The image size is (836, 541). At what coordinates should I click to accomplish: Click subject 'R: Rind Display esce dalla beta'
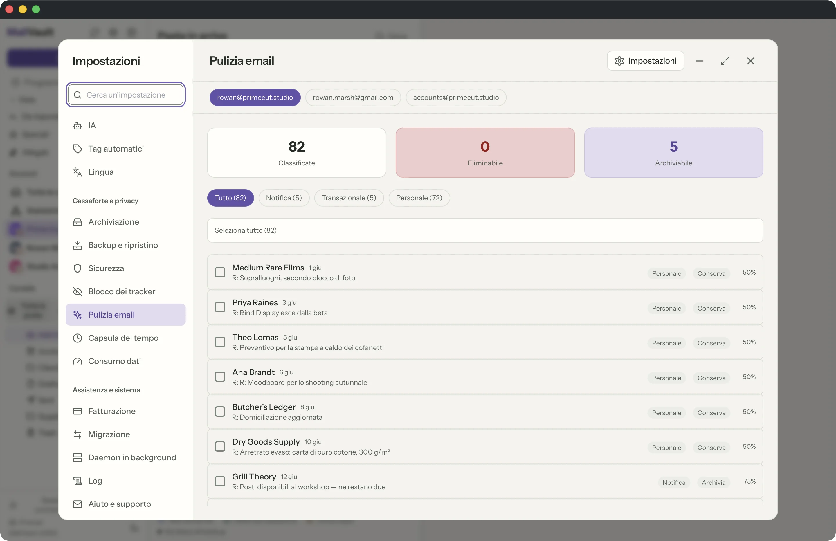pyautogui.click(x=280, y=313)
